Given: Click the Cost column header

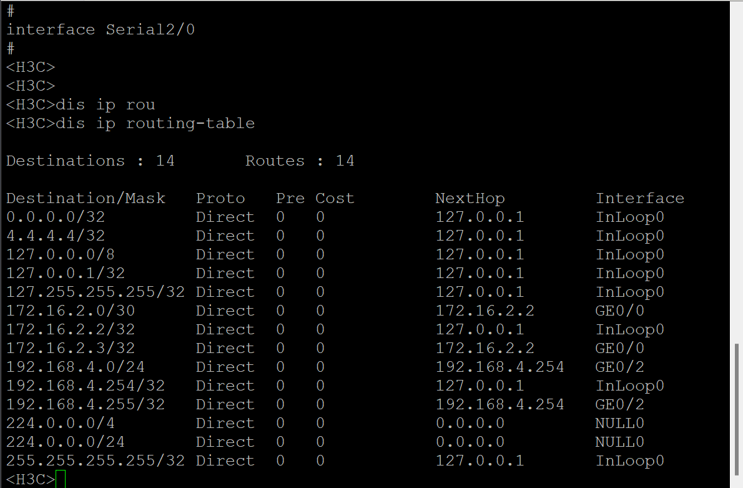Looking at the screenshot, I should click(x=335, y=199).
